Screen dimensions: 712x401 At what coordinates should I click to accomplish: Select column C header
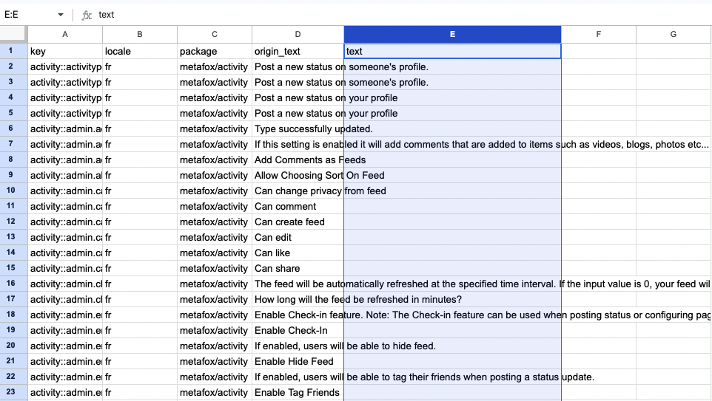(215, 35)
